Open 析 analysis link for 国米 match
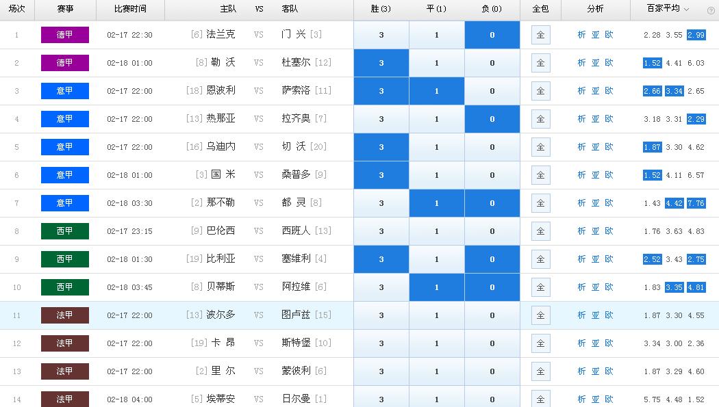 581,175
